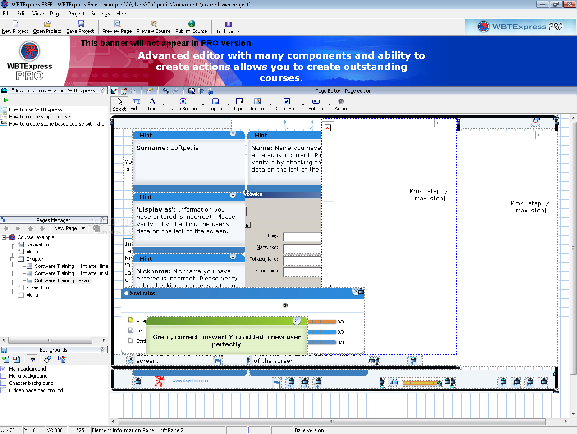Choose the Popup component tool

(215, 104)
